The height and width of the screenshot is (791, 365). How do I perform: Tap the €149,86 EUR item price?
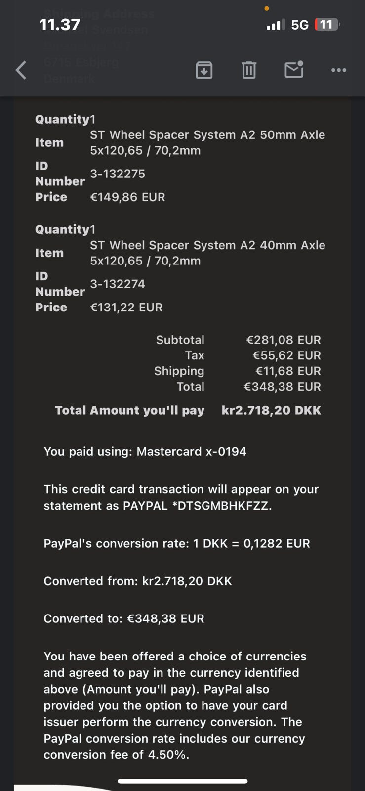[x=127, y=197]
